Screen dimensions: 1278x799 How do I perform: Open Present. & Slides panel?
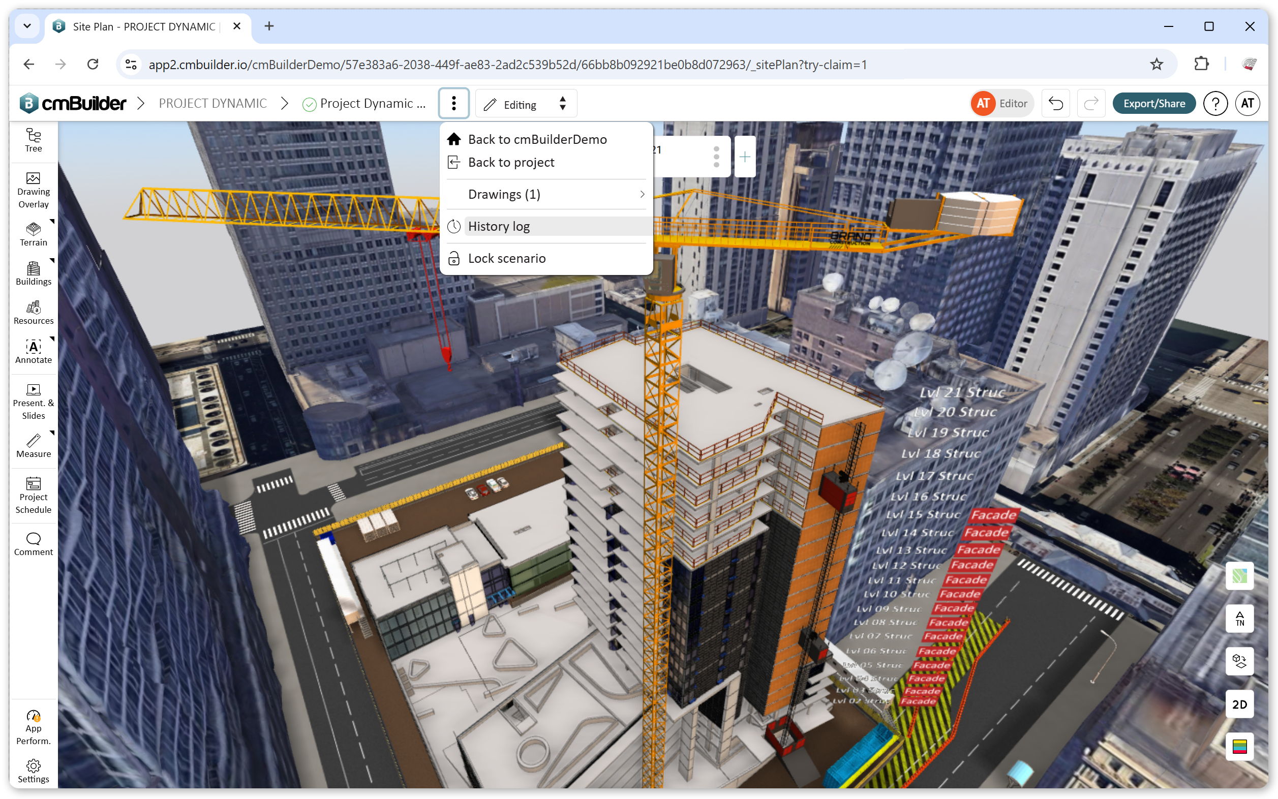click(34, 402)
